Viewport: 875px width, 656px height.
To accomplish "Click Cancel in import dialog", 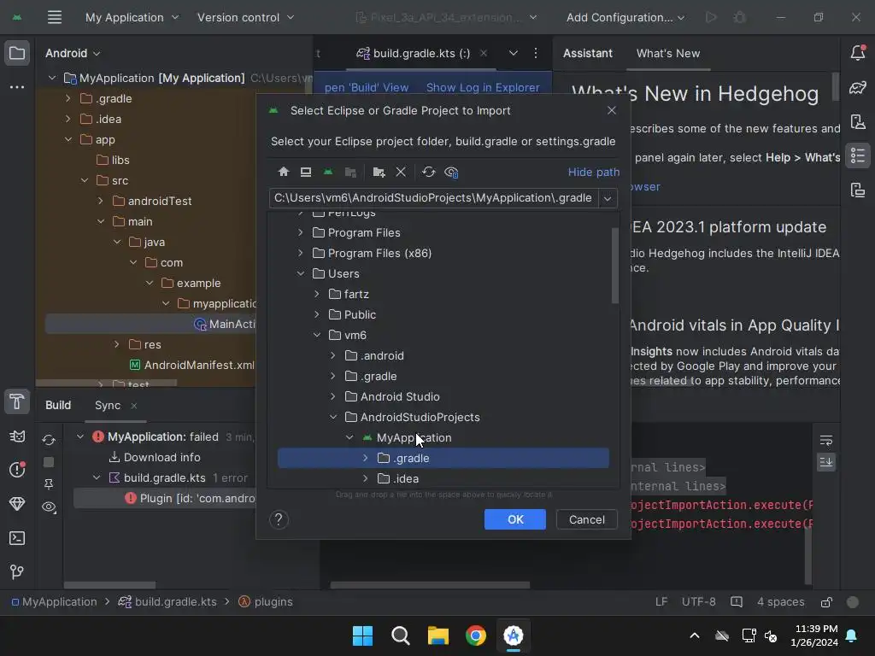I will (586, 519).
